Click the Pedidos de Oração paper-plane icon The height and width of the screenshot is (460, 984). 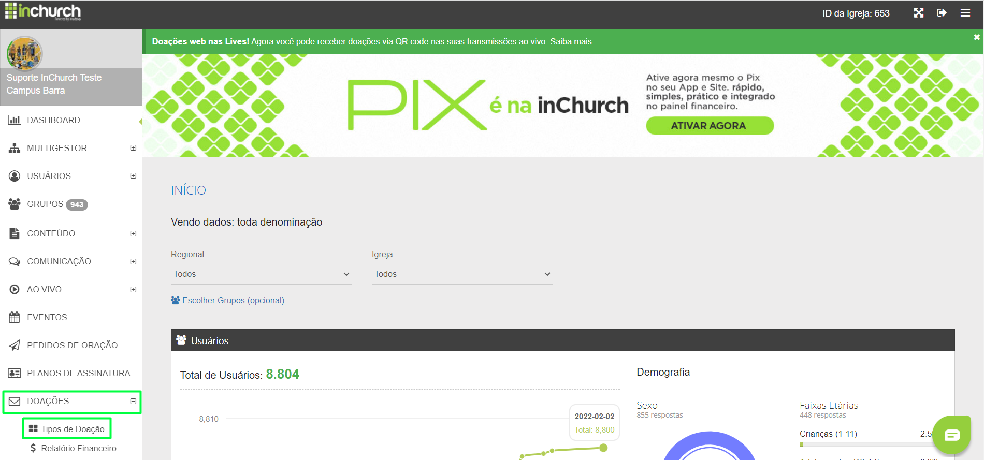[15, 345]
